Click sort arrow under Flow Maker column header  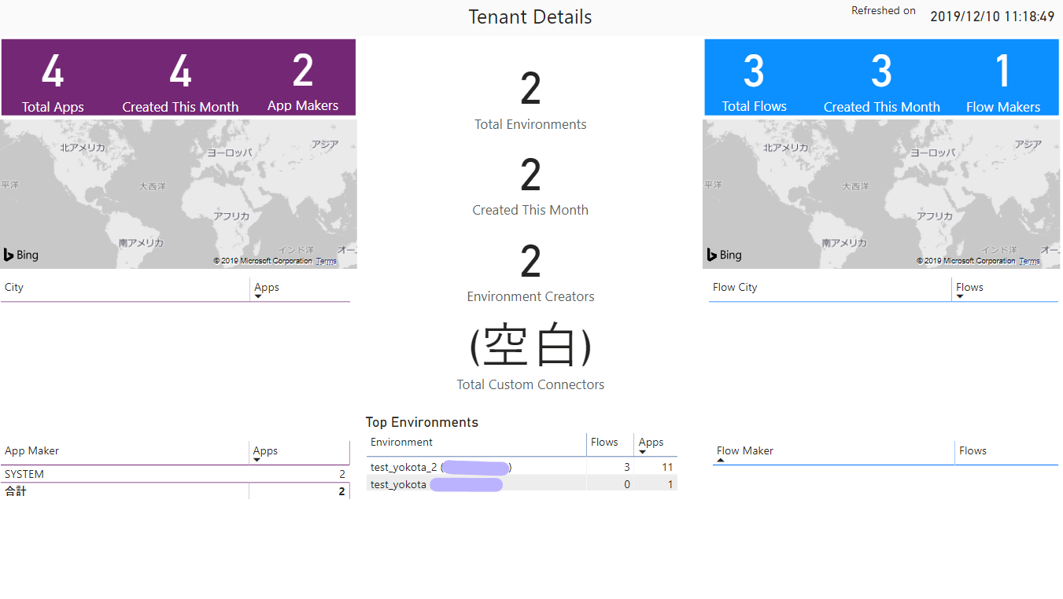pos(721,461)
